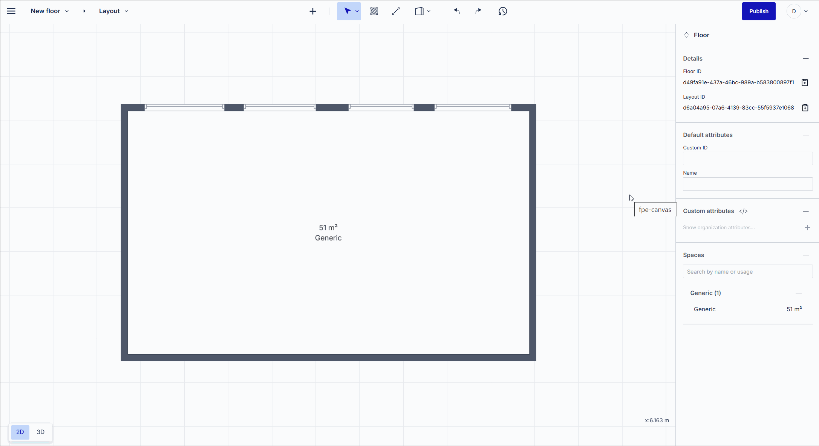Click the Floor panel header icon
Image resolution: width=819 pixels, height=446 pixels.
(687, 35)
